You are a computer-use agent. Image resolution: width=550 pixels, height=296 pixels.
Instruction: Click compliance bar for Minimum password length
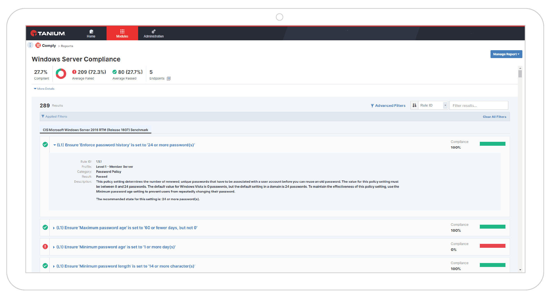click(x=492, y=265)
